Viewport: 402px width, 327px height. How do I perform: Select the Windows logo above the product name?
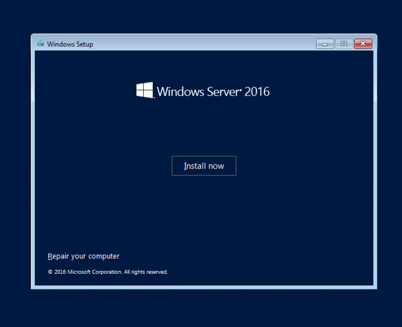coord(144,90)
